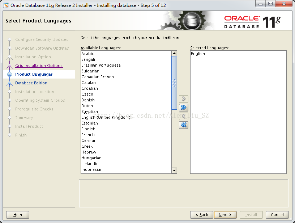The width and height of the screenshot is (295, 223).
Task: Choose Brazilian Portuguese from the list
Action: [x=126, y=65]
